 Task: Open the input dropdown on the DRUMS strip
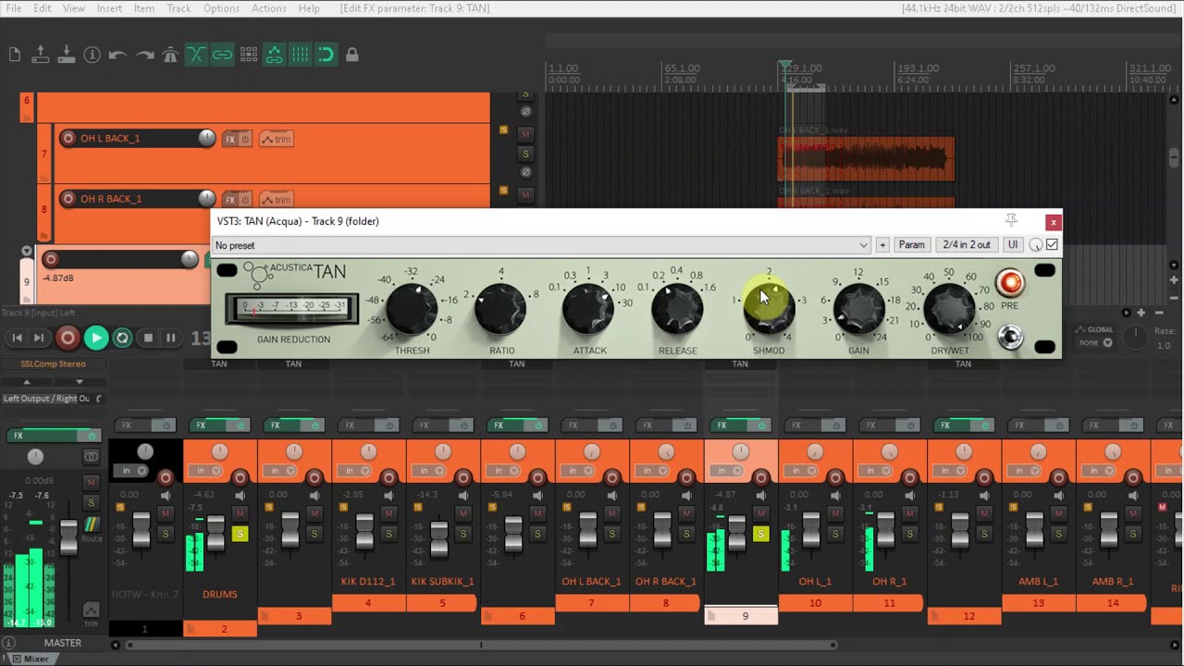[x=204, y=471]
